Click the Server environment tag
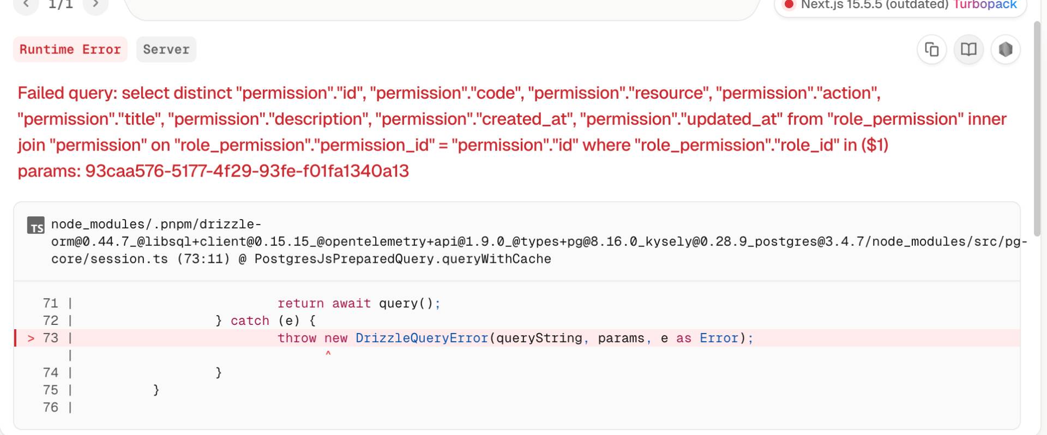This screenshot has width=1047, height=435. pyautogui.click(x=166, y=50)
